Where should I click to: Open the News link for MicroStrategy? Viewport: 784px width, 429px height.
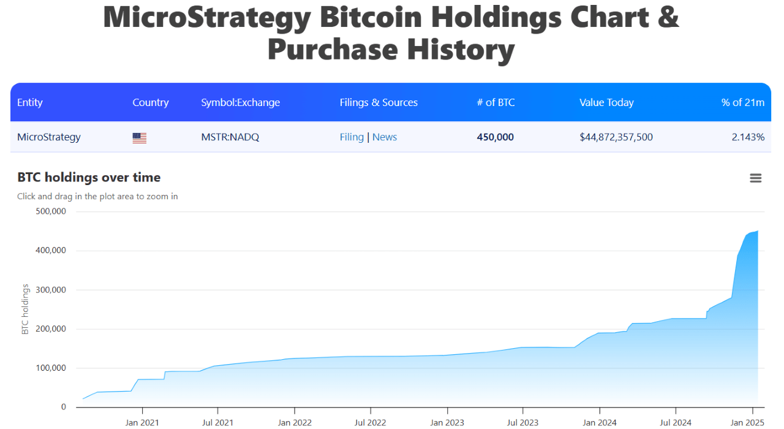coord(385,137)
